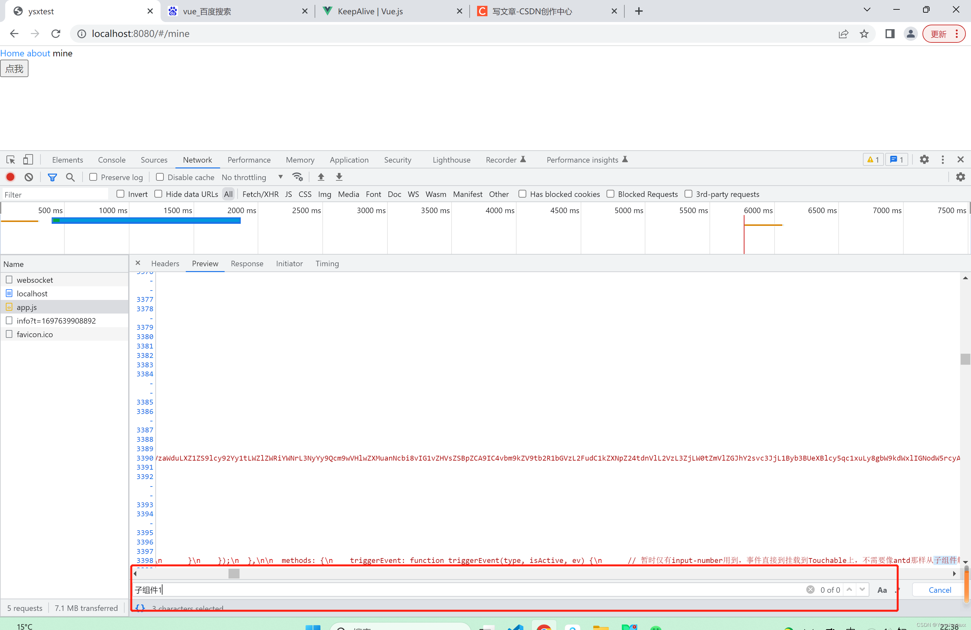Clear the network log
Viewport: 971px width, 630px height.
point(28,177)
